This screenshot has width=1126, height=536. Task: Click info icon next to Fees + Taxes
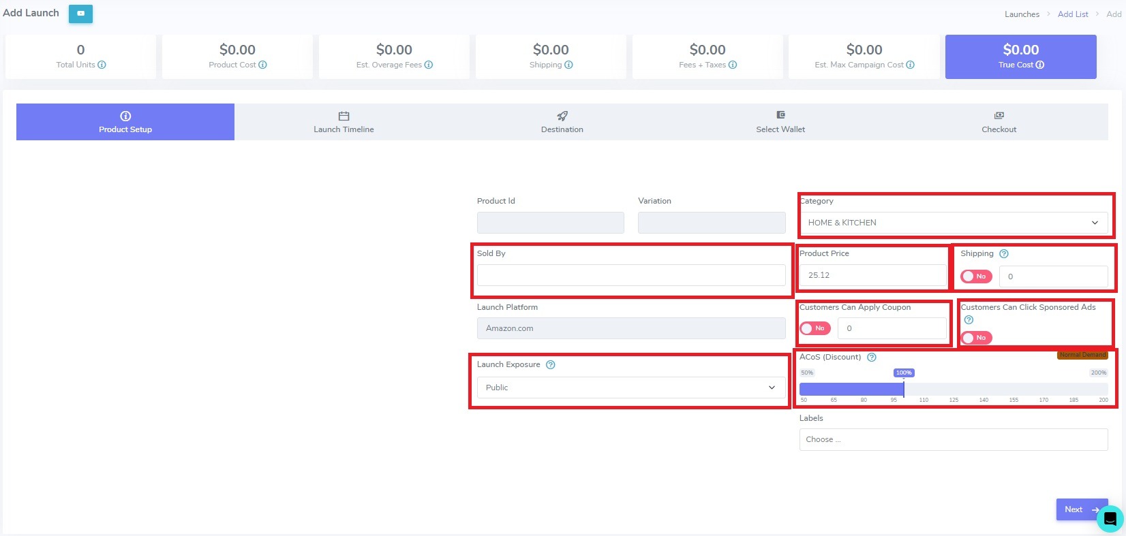click(733, 65)
